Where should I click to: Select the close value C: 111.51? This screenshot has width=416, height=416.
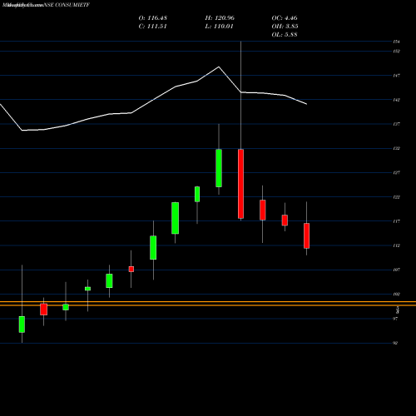tap(152, 27)
